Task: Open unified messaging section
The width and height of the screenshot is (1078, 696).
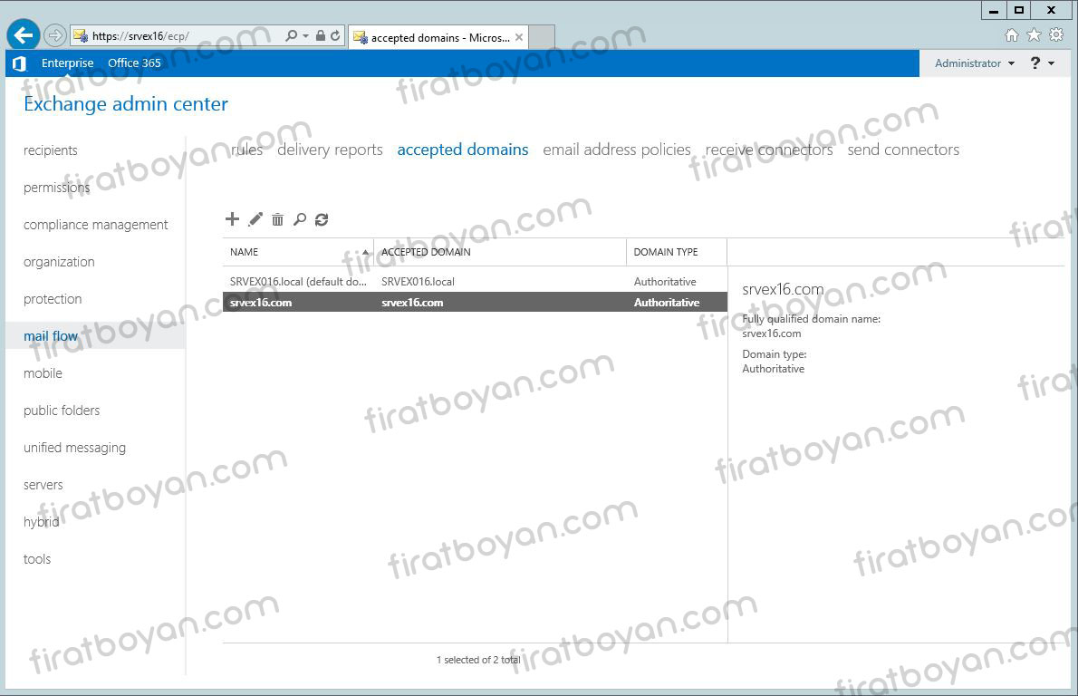Action: tap(74, 447)
